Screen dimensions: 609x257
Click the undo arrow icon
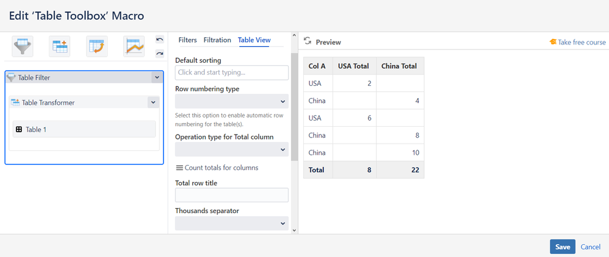point(159,40)
